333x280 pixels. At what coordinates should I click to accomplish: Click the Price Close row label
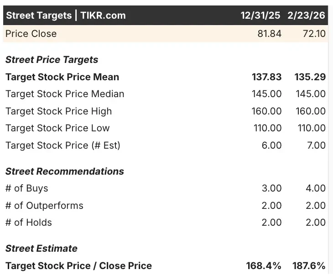pos(31,34)
